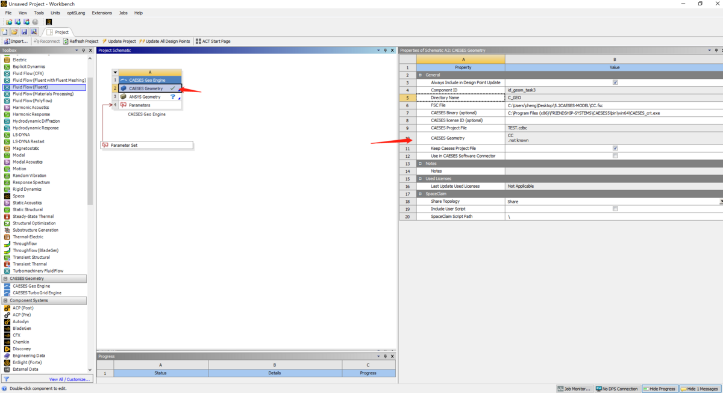Screen dimensions: 723x393
Task: Click the toolbox filter funnel icon
Action: coord(6,379)
